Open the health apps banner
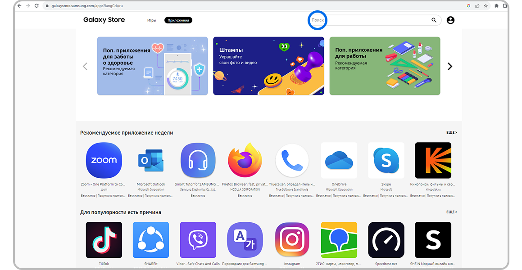Viewport: 522px width, 270px height. point(153,66)
